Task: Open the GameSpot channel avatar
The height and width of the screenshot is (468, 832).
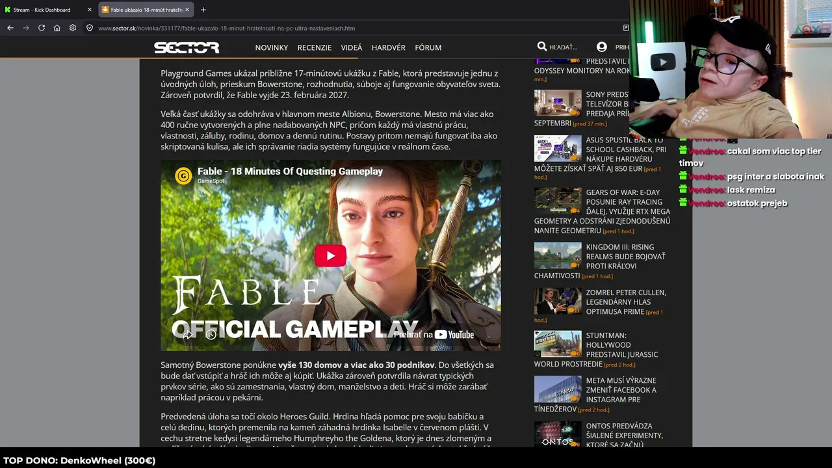Action: (183, 175)
